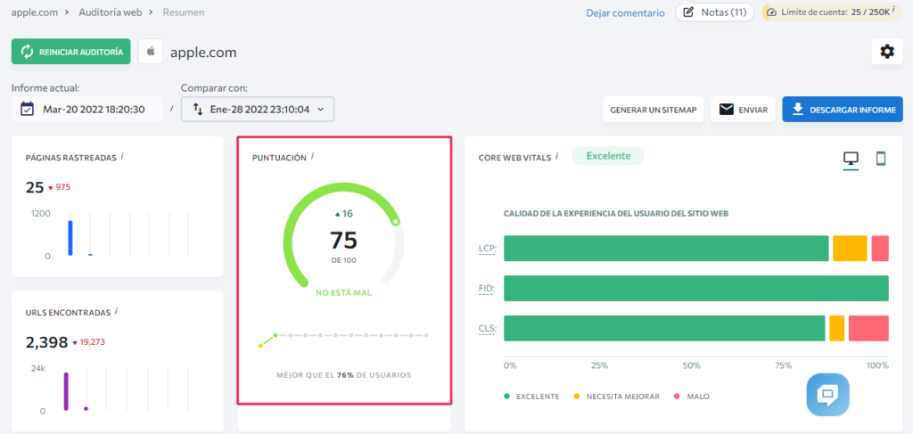Click current report date Mar-20 2022 field
This screenshot has height=434, width=913.
click(87, 109)
